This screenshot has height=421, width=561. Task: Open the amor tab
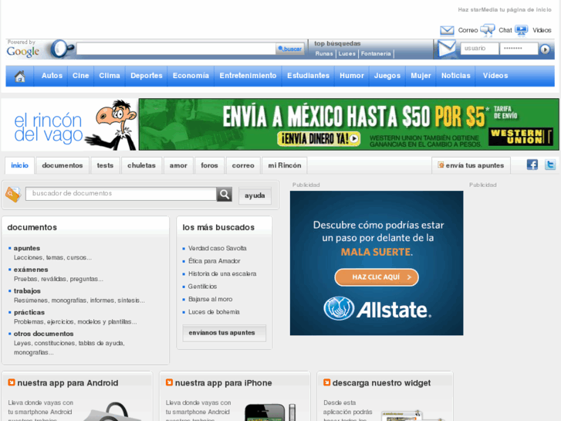coord(178,165)
